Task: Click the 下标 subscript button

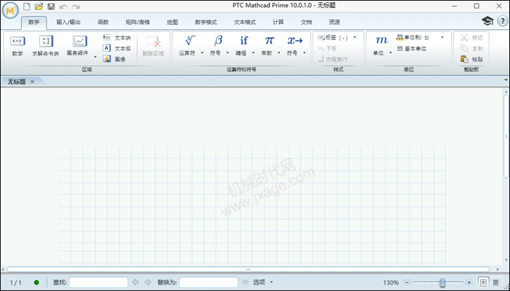Action: (x=328, y=49)
